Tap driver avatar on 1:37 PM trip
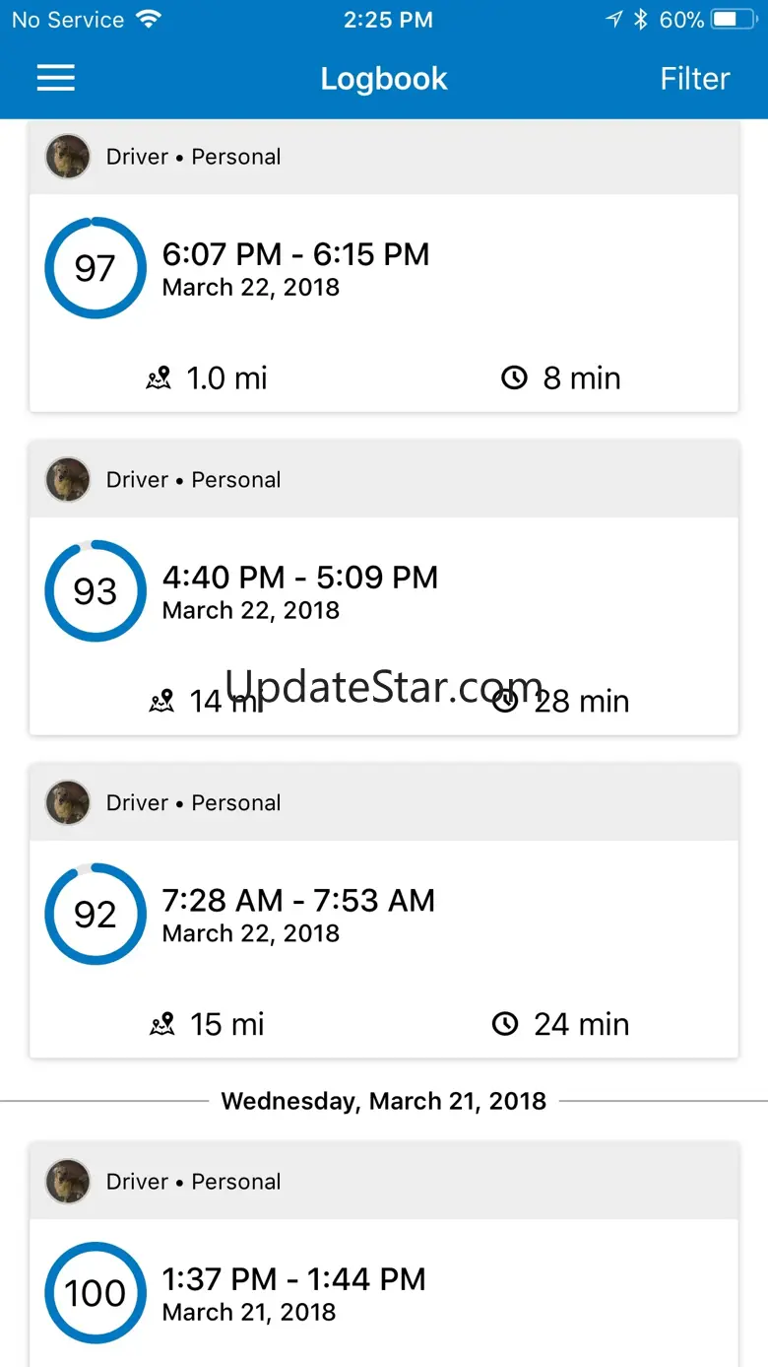 pos(68,1182)
